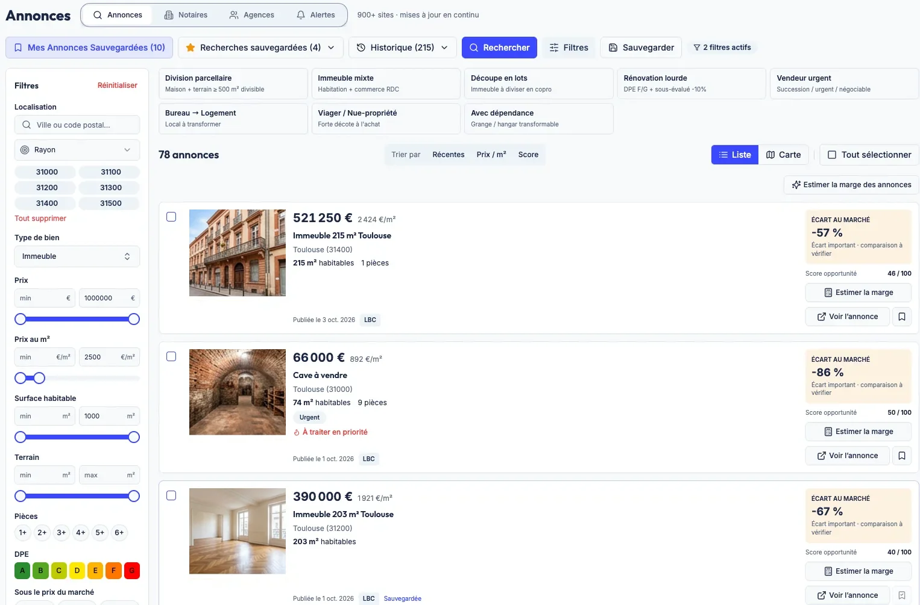Tick the checkbox for the 521 250 € listing
This screenshot has height=605, width=920.
pyautogui.click(x=171, y=217)
